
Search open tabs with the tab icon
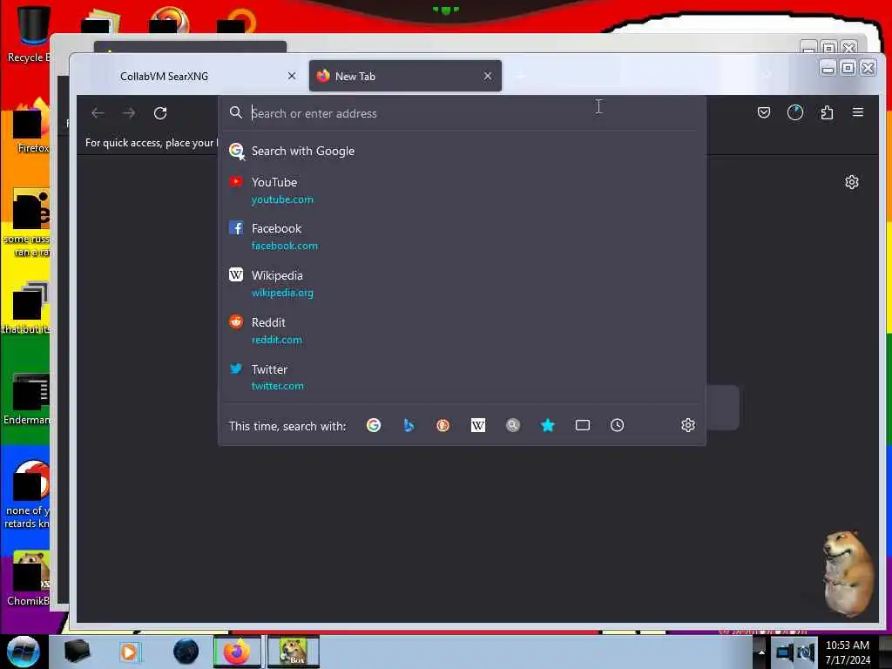tap(583, 425)
